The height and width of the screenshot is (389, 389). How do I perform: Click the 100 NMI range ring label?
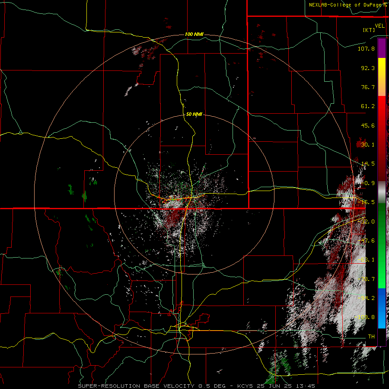click(194, 34)
